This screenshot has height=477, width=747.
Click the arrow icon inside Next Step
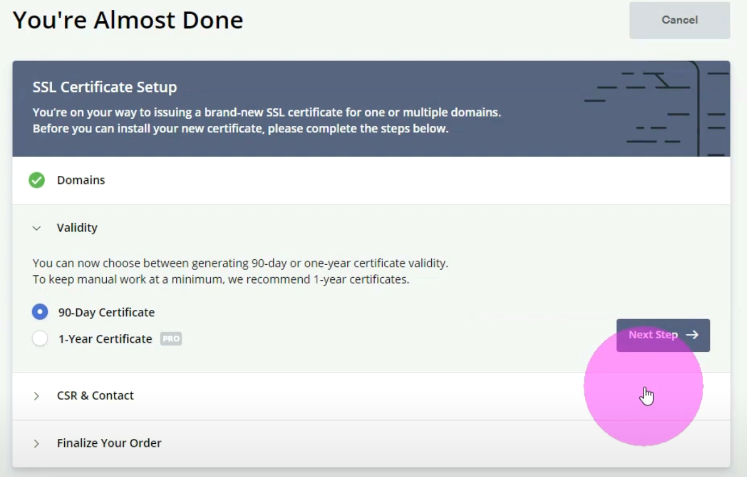click(692, 335)
